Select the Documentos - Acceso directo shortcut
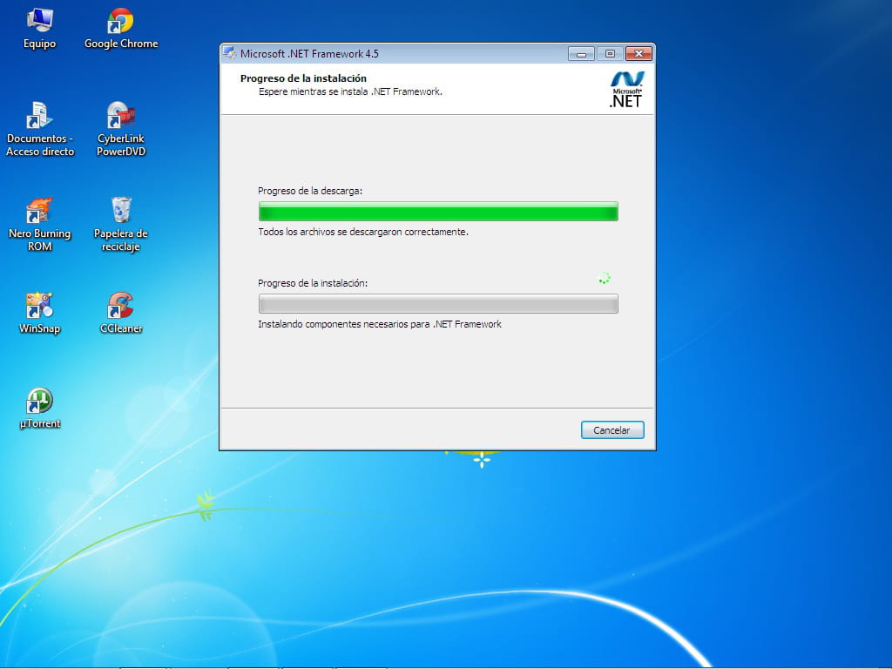The image size is (892, 669). (39, 116)
